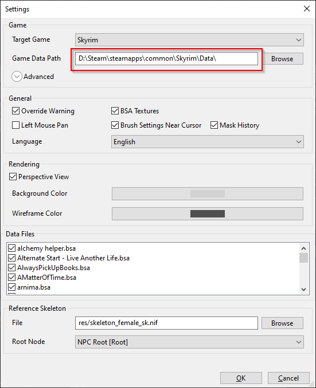The image size is (316, 388).
Task: Expand the Advanced section
Action: (x=17, y=77)
